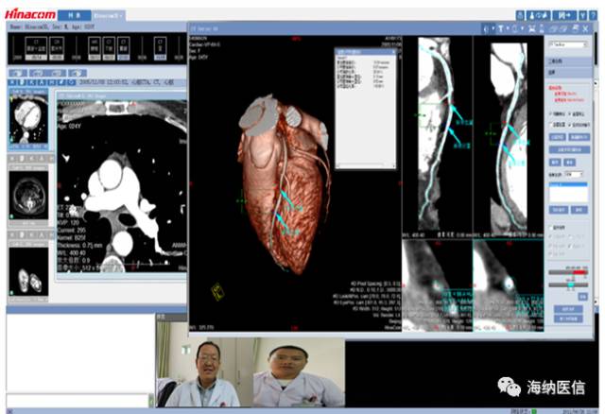
Task: Click the third small blue icon in the series toolbar row
Action: (x=31, y=82)
